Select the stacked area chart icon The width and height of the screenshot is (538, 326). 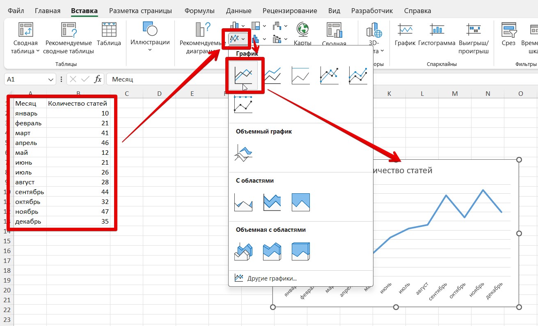coord(272,202)
